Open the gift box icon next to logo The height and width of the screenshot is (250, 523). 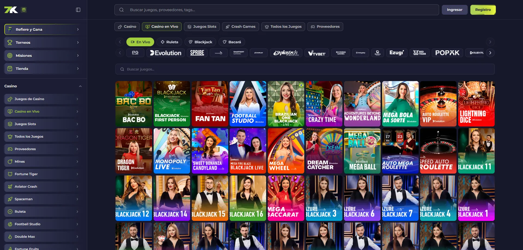pos(24,10)
